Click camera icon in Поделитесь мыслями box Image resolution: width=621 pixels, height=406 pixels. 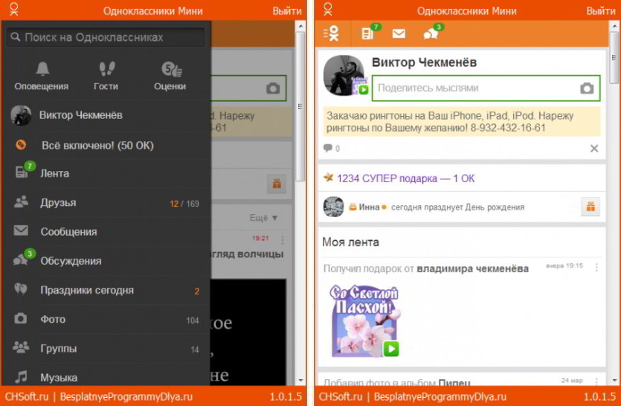pos(587,88)
